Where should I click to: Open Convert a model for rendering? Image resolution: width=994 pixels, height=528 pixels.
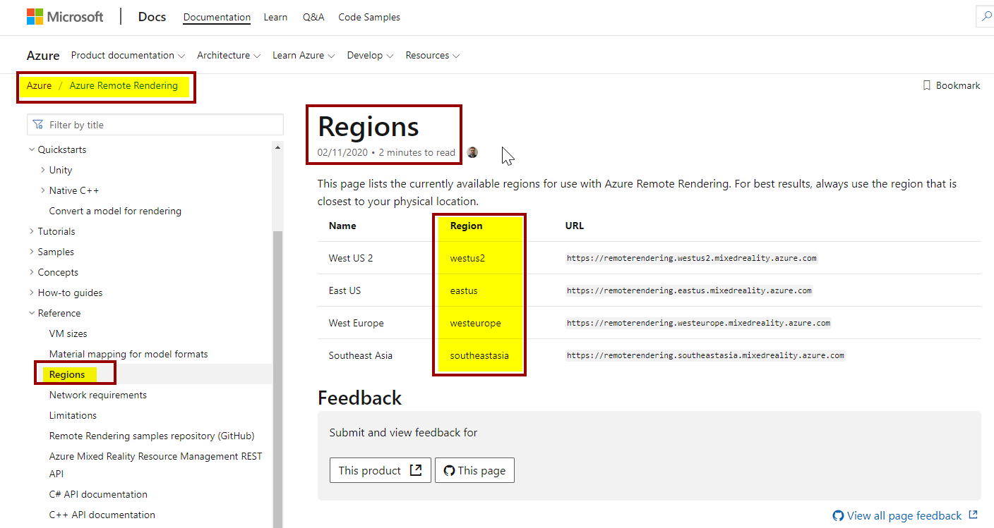pos(115,211)
